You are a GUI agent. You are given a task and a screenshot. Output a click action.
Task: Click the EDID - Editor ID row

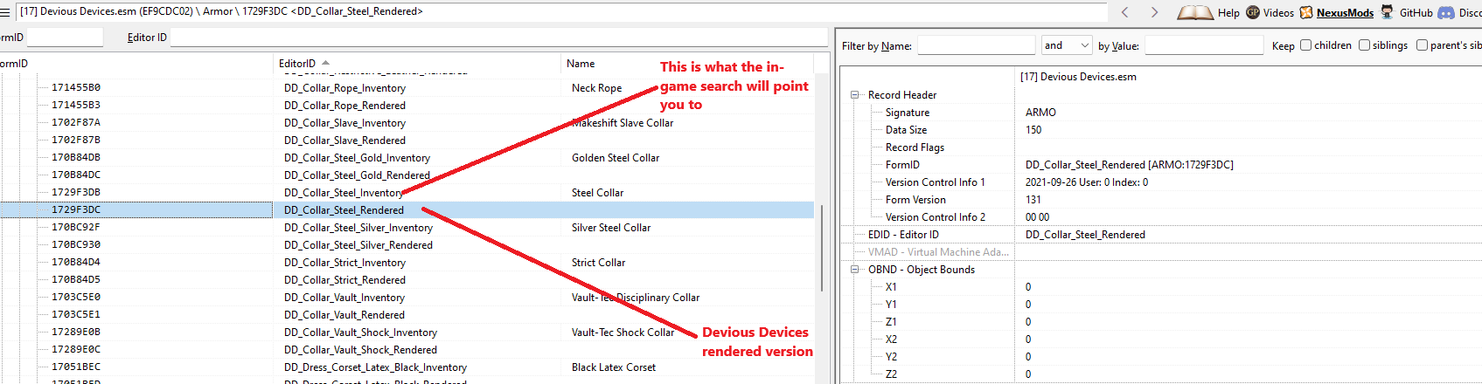1161,235
